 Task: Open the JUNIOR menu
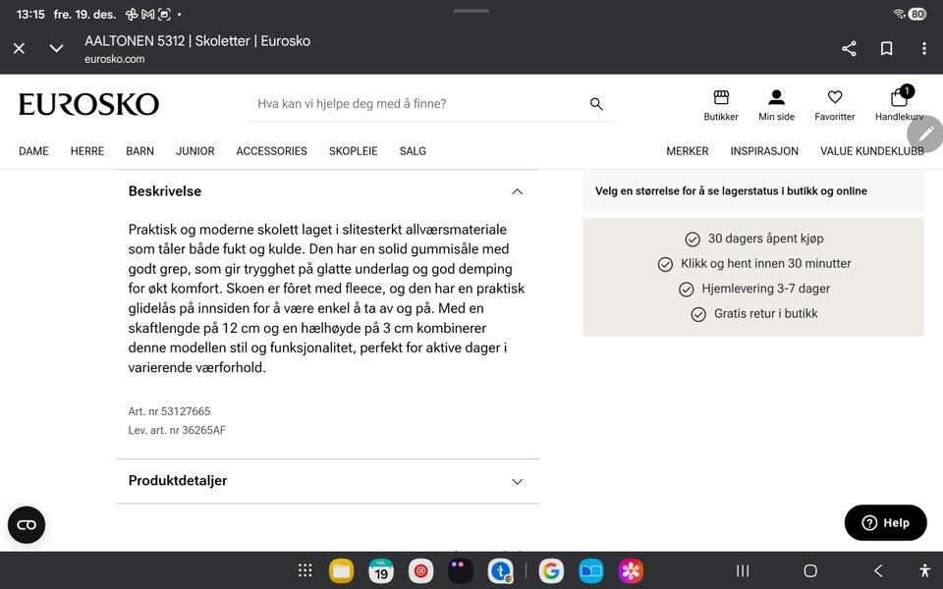pyautogui.click(x=194, y=151)
